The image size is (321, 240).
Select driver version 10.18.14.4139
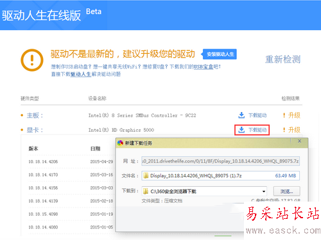click(x=43, y=201)
